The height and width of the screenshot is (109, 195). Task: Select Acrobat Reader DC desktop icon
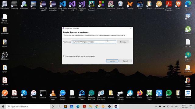tap(168, 6)
